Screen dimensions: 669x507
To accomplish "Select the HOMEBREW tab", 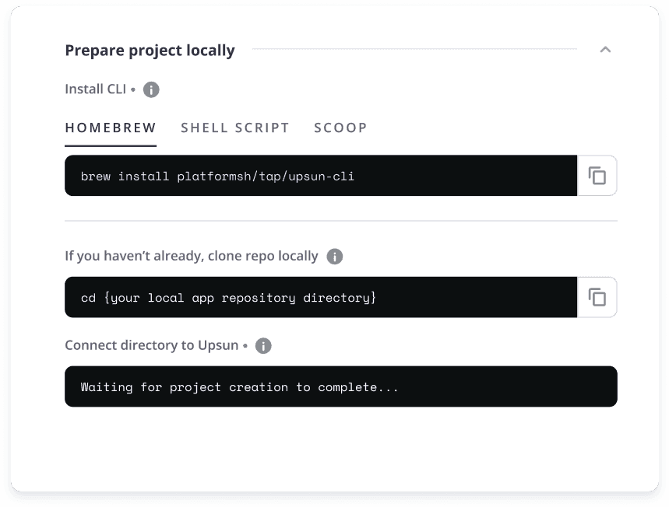I will (111, 128).
